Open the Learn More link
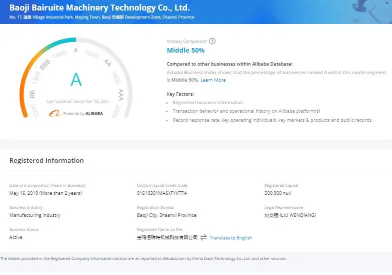The height and width of the screenshot is (275, 392). [213, 80]
